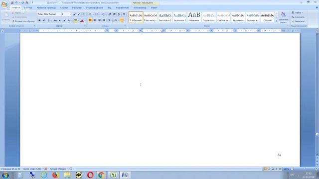Image resolution: width=319 pixels, height=179 pixels.
Task: Click Shrink Font icon
Action: tap(79, 14)
